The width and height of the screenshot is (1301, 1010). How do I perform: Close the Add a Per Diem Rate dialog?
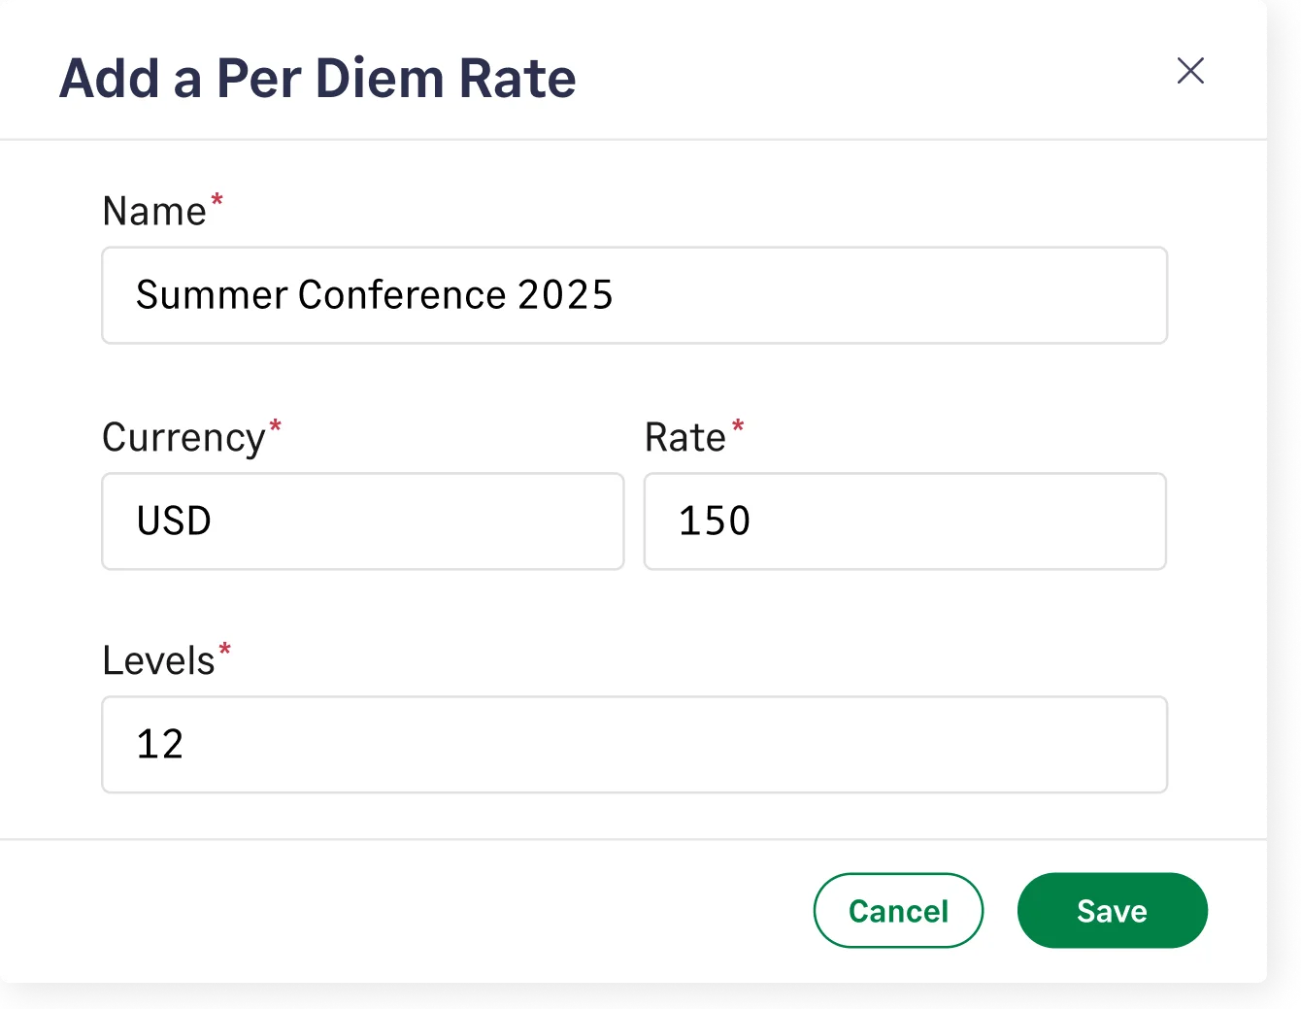tap(1190, 71)
